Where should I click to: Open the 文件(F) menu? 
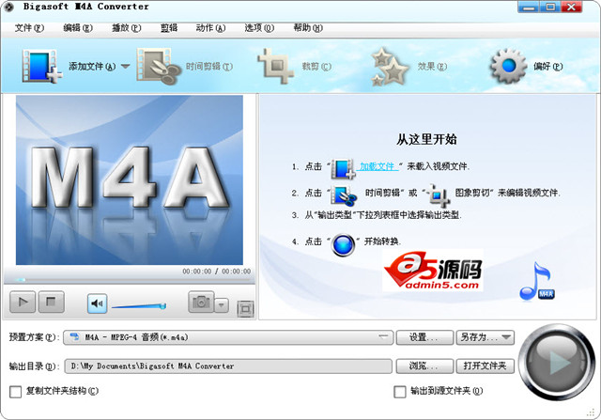click(29, 28)
